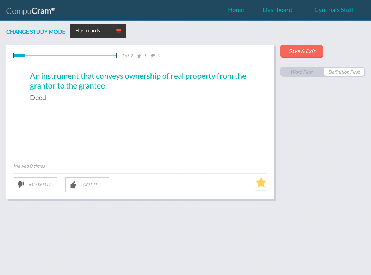Click the blue filled segment of progress bar

20,55
